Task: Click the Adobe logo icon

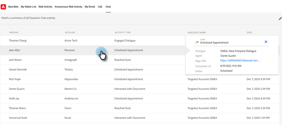Action: click(x=3, y=7)
